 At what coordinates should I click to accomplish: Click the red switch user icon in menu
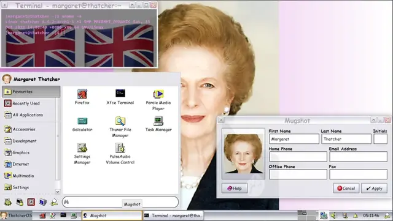31,202
